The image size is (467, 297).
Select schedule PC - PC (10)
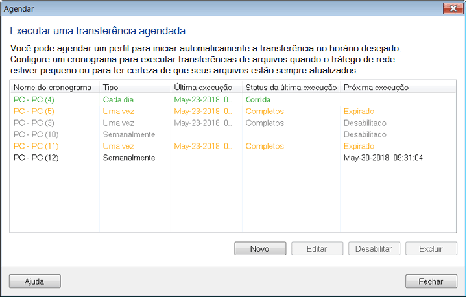(36, 135)
